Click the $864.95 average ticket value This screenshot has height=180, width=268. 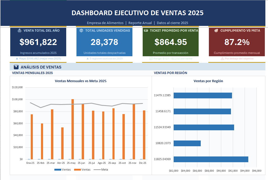point(171,42)
